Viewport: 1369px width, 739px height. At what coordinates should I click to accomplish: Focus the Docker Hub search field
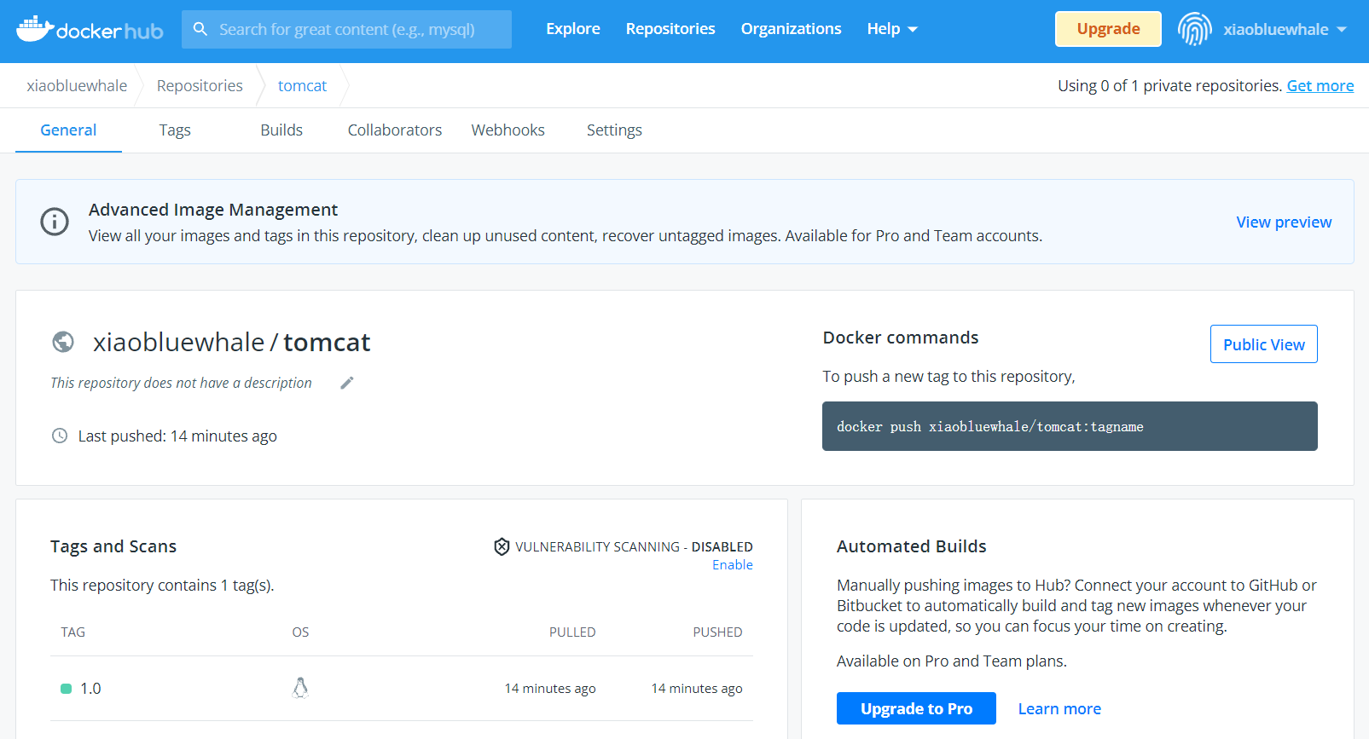pyautogui.click(x=346, y=29)
